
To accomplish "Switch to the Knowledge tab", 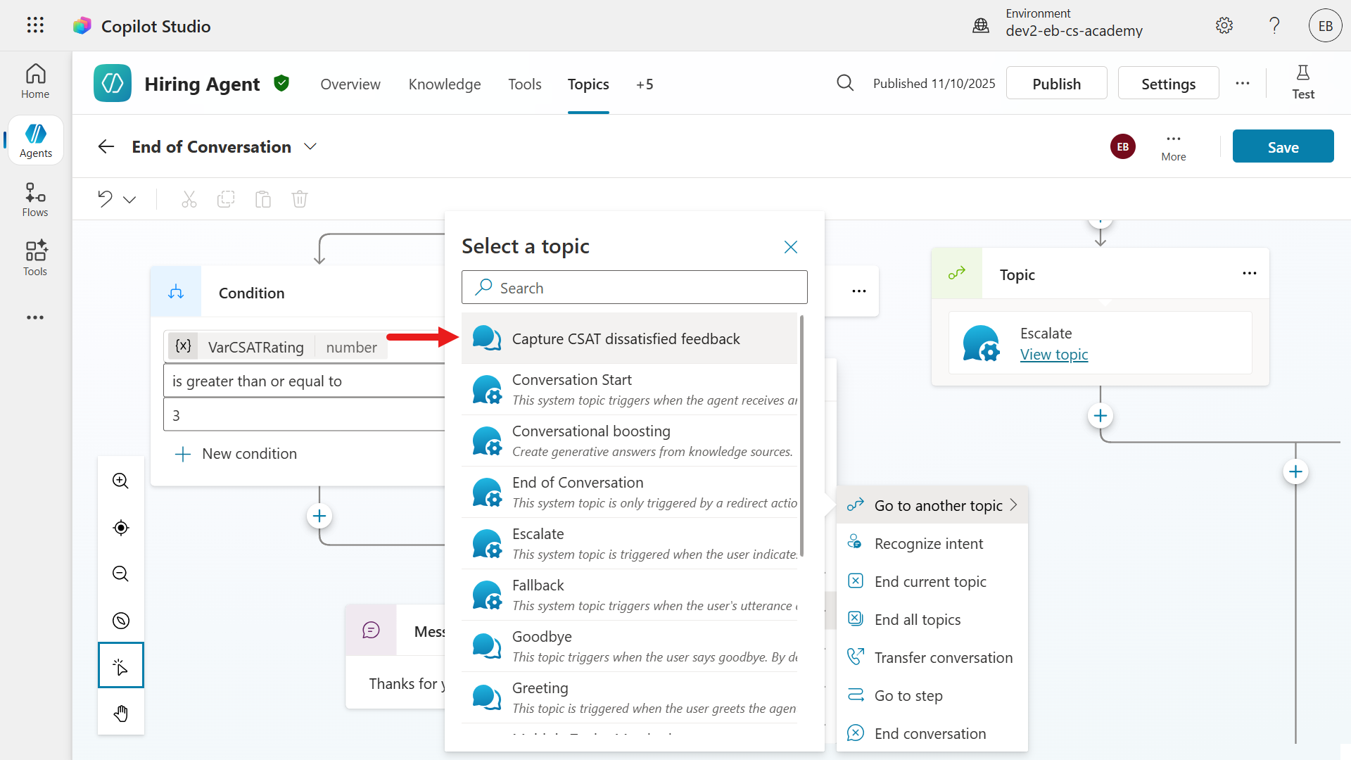I will click(445, 84).
